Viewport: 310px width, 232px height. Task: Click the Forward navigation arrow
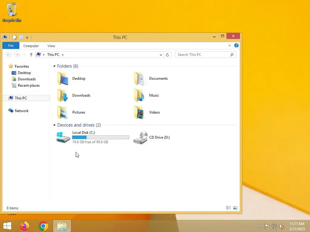[17, 55]
